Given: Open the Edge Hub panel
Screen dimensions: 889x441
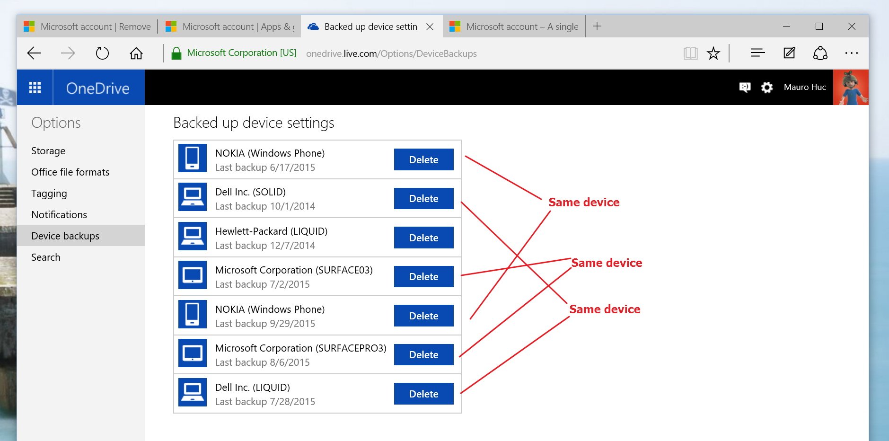Looking at the screenshot, I should click(757, 53).
